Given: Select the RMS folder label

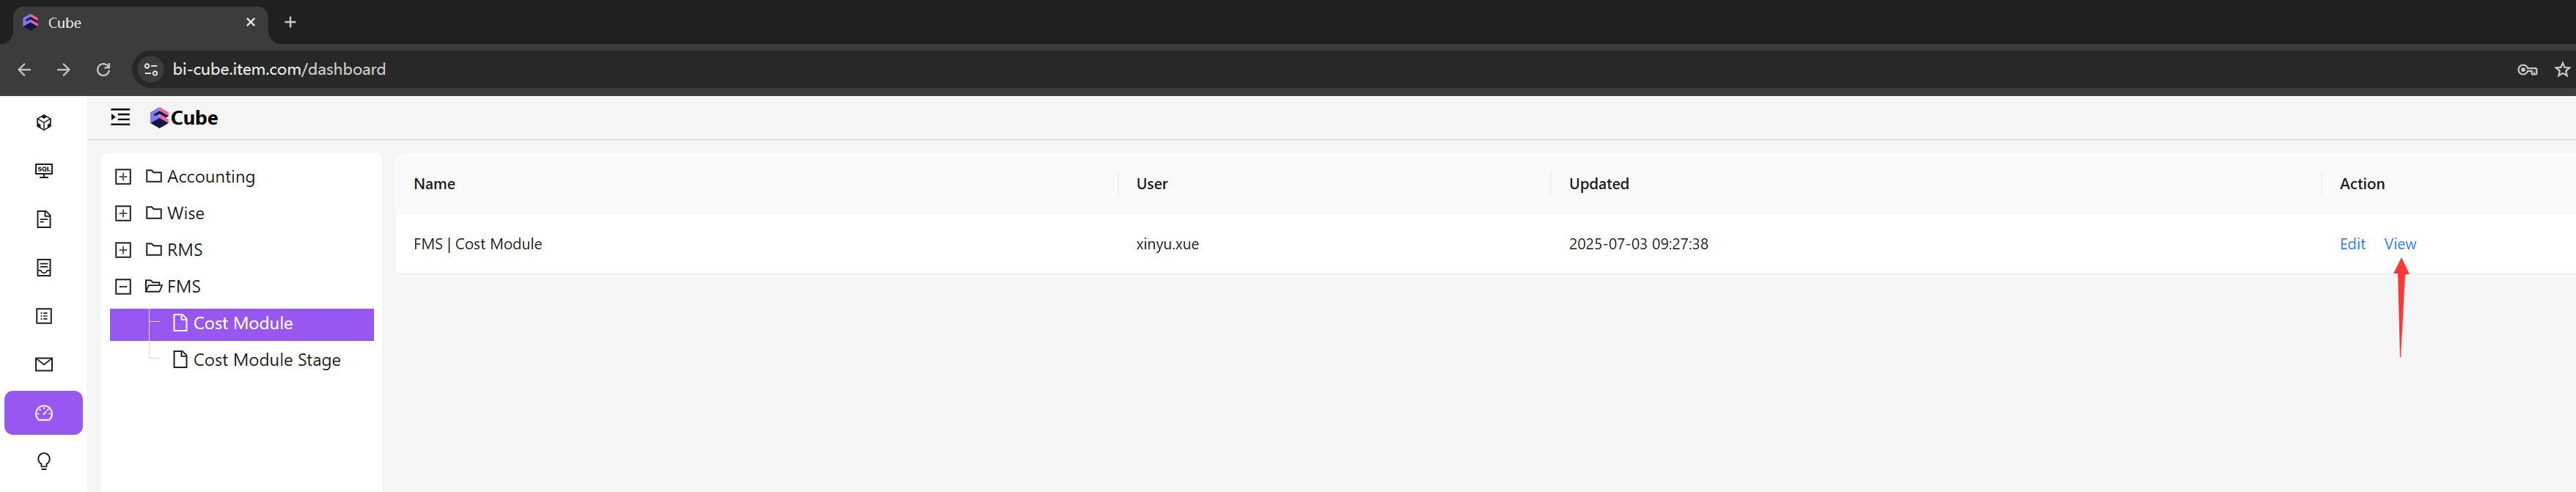Looking at the screenshot, I should [x=185, y=250].
